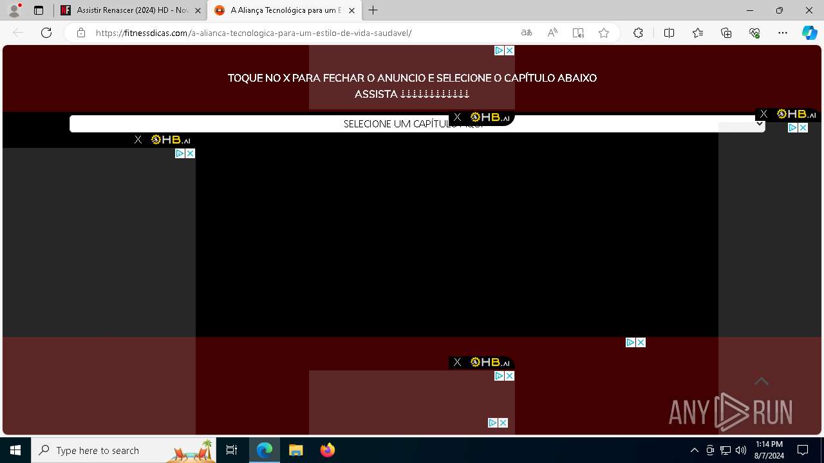Open a new browser tab
The height and width of the screenshot is (463, 824).
pyautogui.click(x=373, y=10)
